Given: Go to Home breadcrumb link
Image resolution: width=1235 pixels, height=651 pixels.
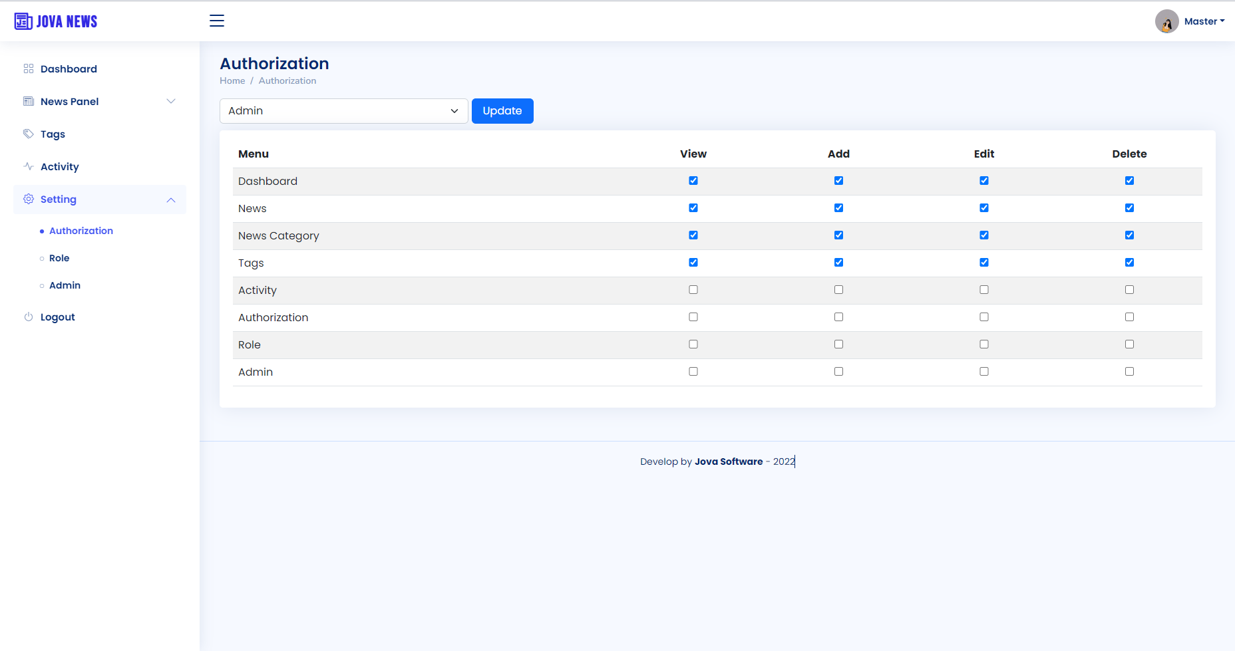Looking at the screenshot, I should coord(232,80).
